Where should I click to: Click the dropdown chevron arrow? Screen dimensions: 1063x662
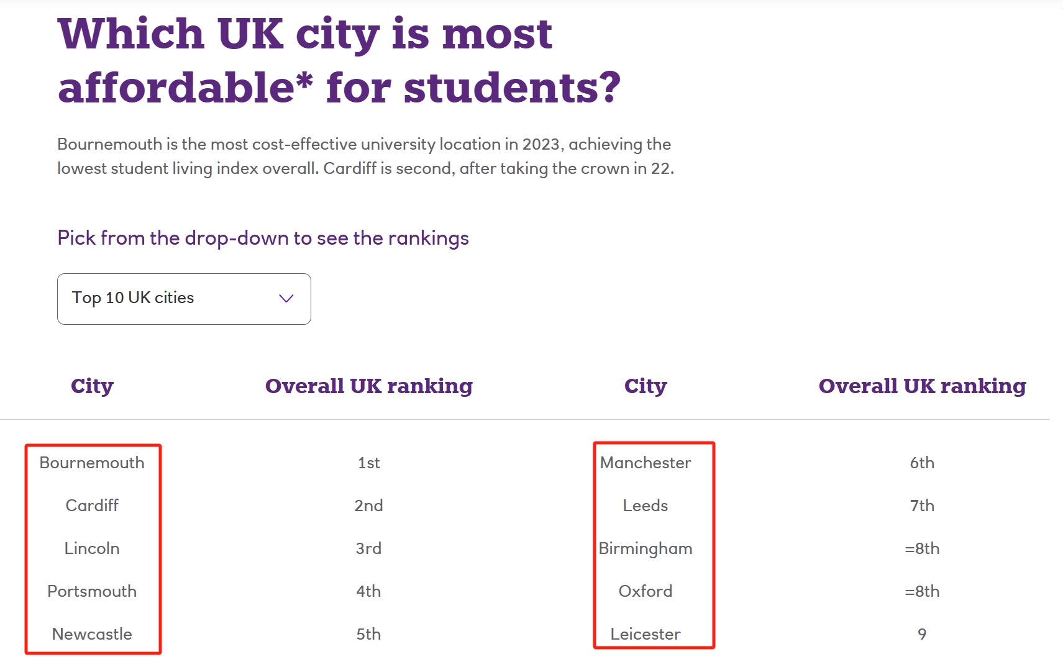tap(286, 299)
